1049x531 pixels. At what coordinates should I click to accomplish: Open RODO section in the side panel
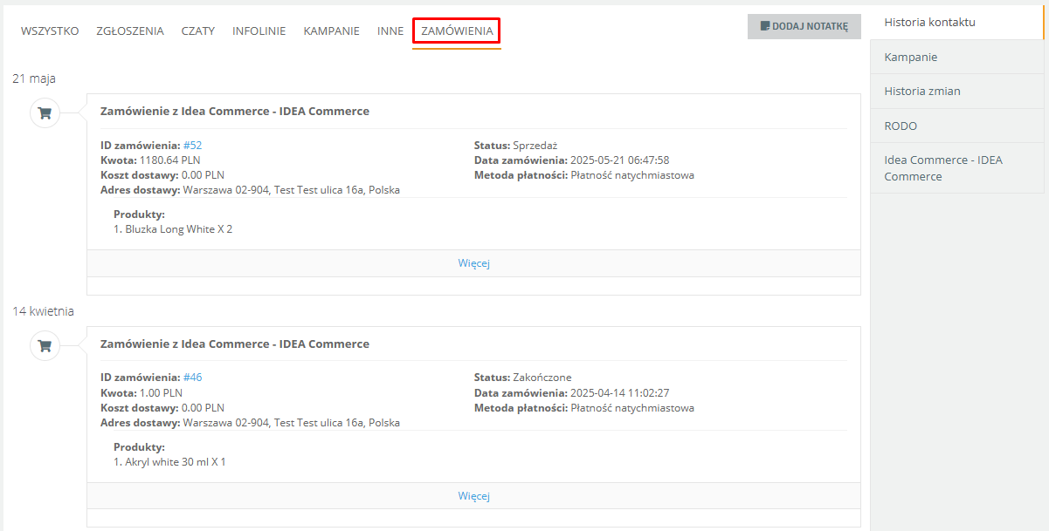pyautogui.click(x=956, y=126)
